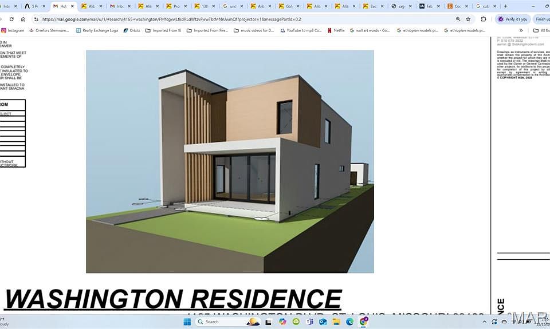Show hidden system tray icons
Screen dimensions: 550x329
485,322
